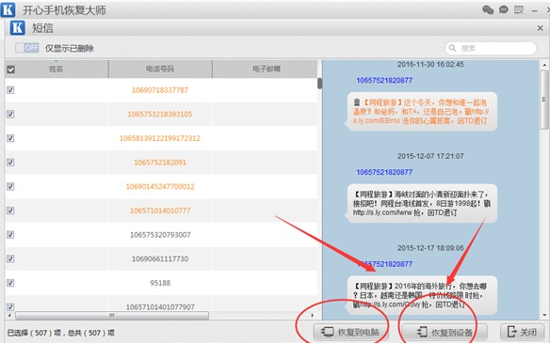Click the 恢复到电脑 button
The width and height of the screenshot is (550, 343).
[x=351, y=332]
